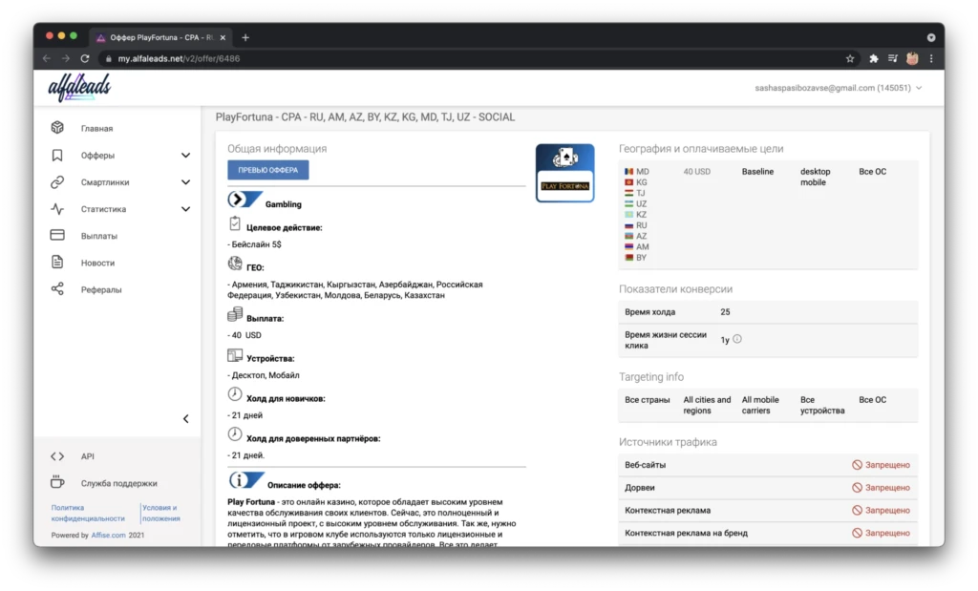978x591 pixels.
Task: Click the browser forward arrow
Action: click(66, 58)
